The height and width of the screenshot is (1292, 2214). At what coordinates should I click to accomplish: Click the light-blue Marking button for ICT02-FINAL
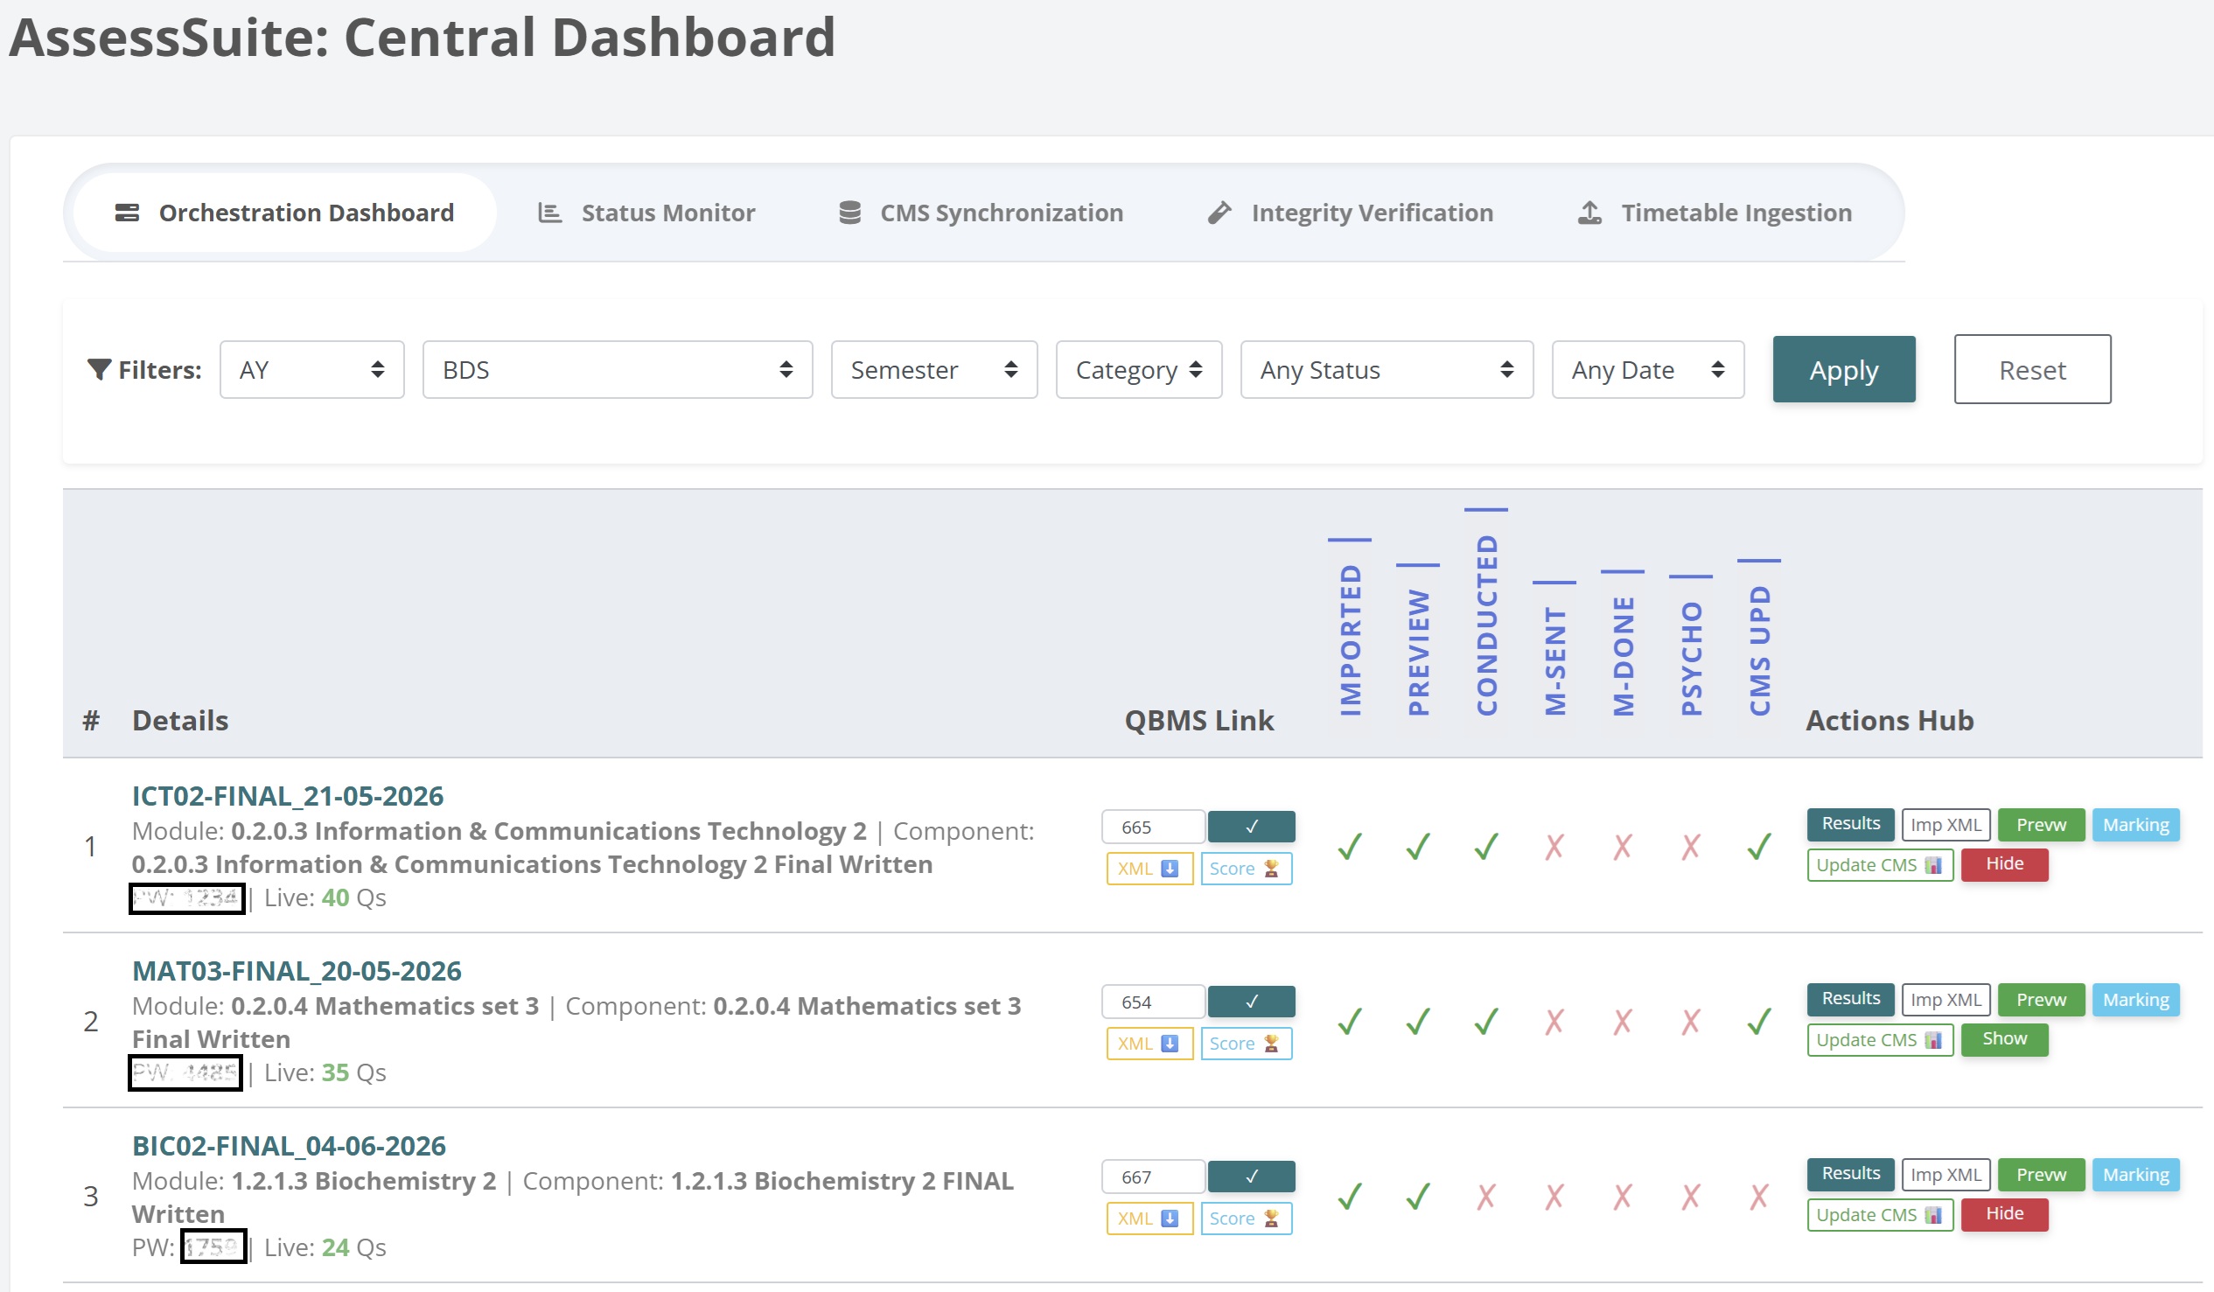click(2135, 825)
